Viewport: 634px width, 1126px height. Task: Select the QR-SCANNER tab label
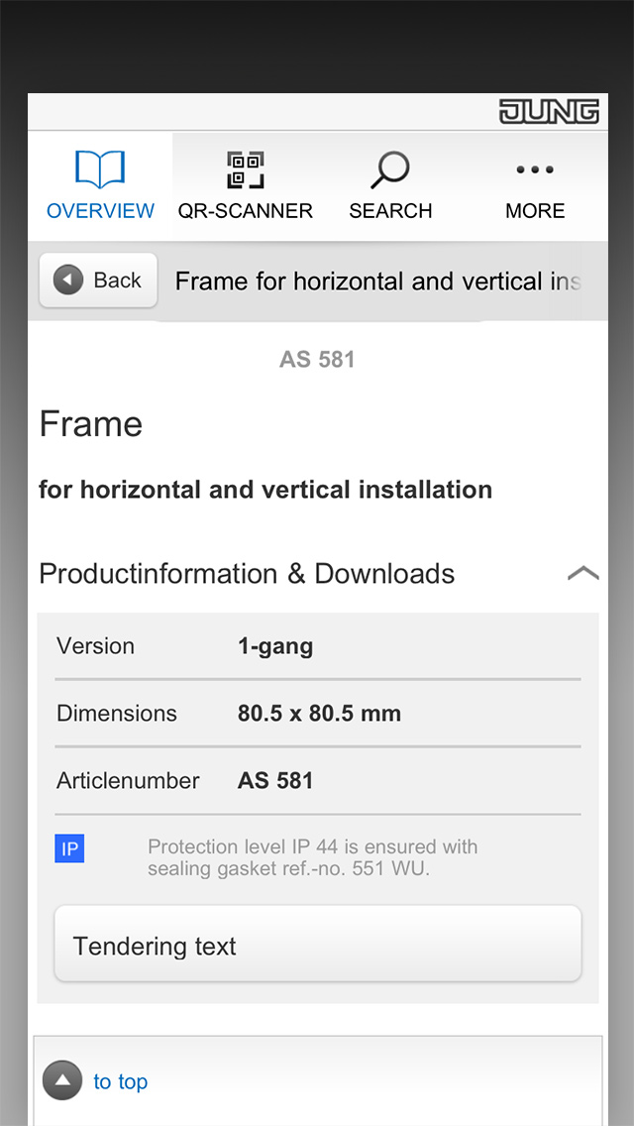point(246,211)
